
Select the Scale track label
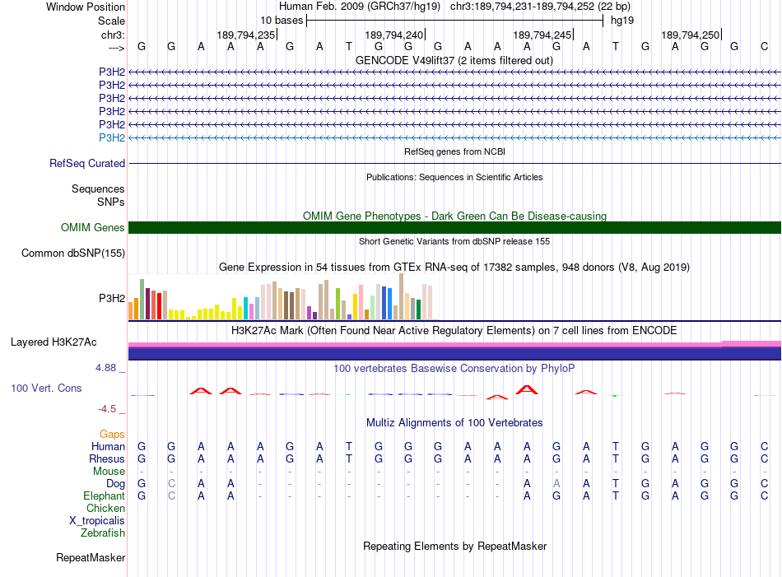click(111, 21)
